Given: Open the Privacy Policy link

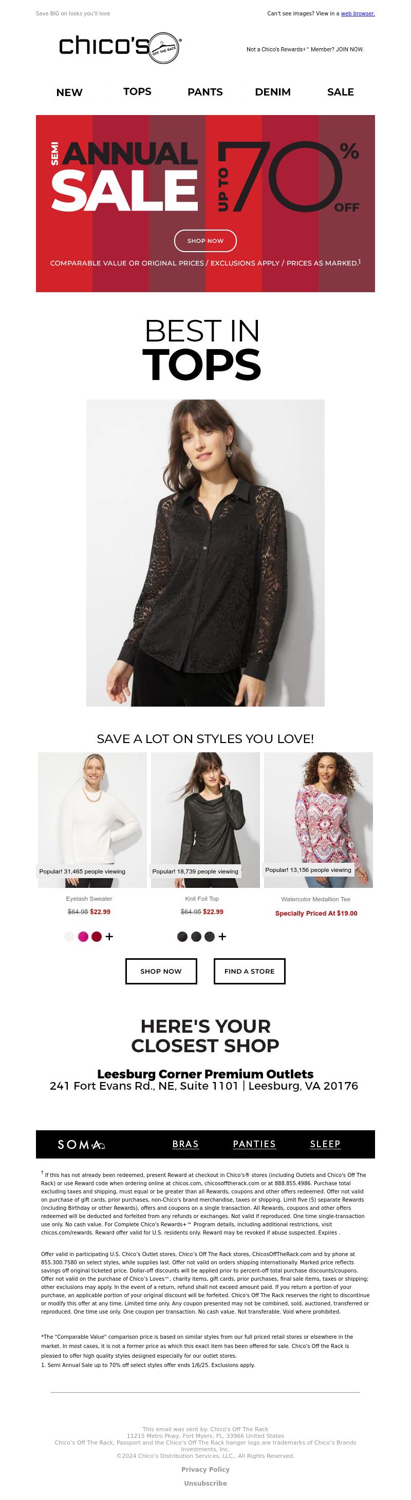Looking at the screenshot, I should (x=206, y=1469).
